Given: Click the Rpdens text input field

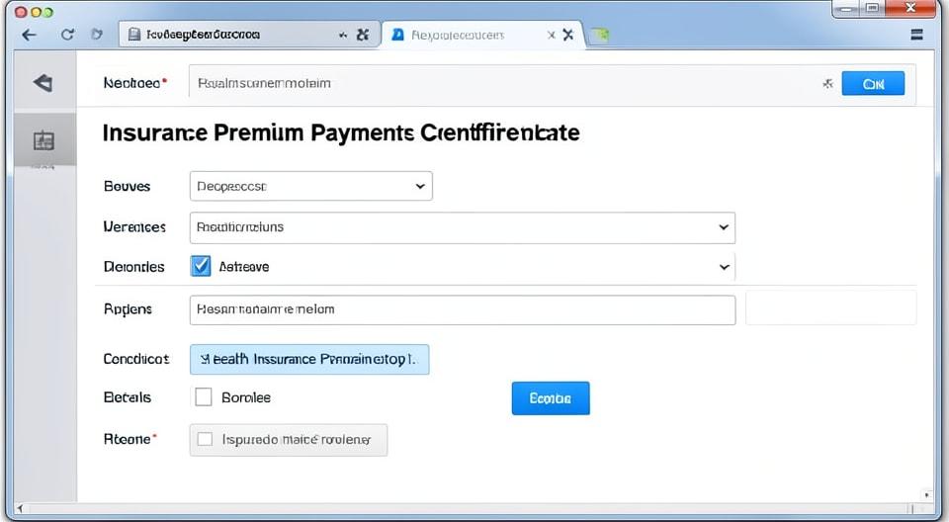Looking at the screenshot, I should pos(463,309).
